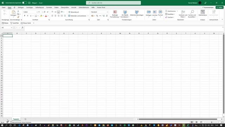The image size is (225, 127).
Task: Click Maske in quick access toolbar
Action: (5, 23)
